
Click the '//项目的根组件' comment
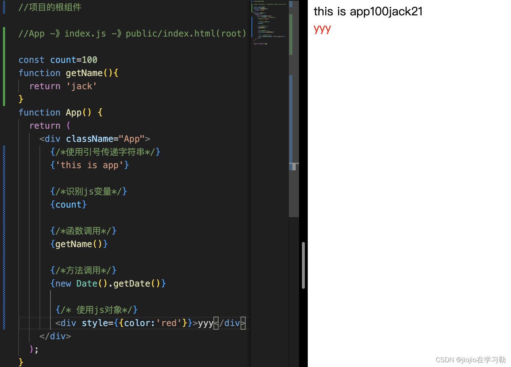point(50,7)
